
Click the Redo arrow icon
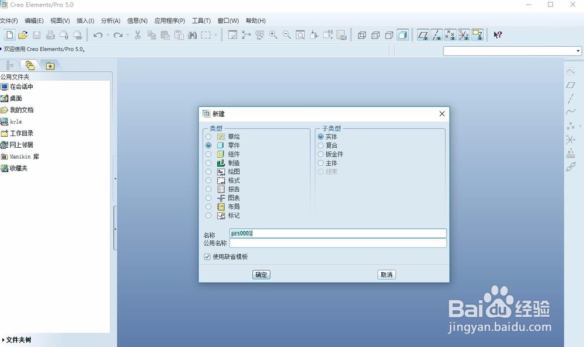118,35
